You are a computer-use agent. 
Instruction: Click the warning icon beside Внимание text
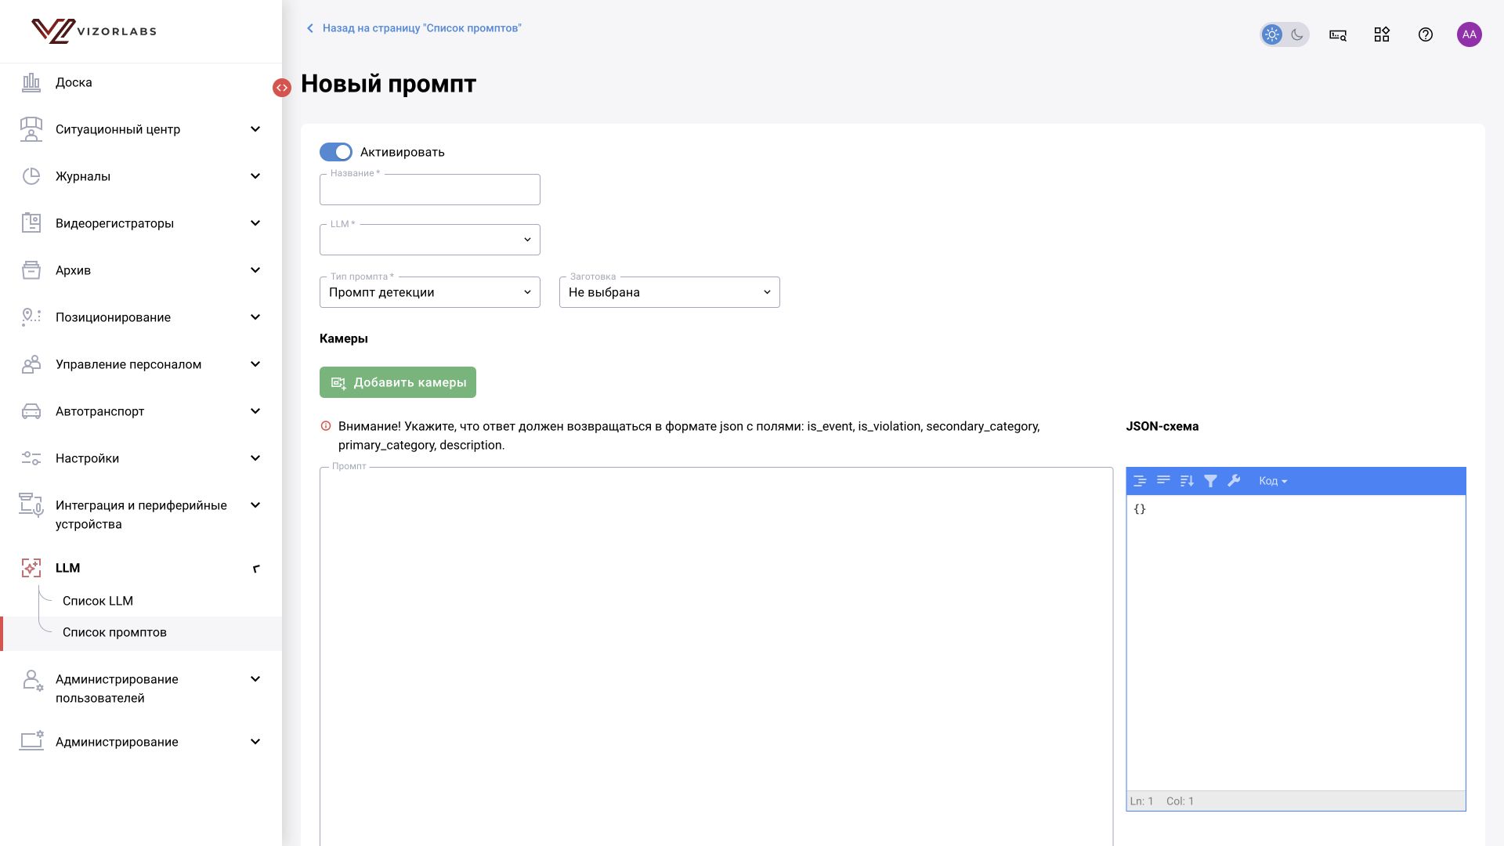point(326,426)
